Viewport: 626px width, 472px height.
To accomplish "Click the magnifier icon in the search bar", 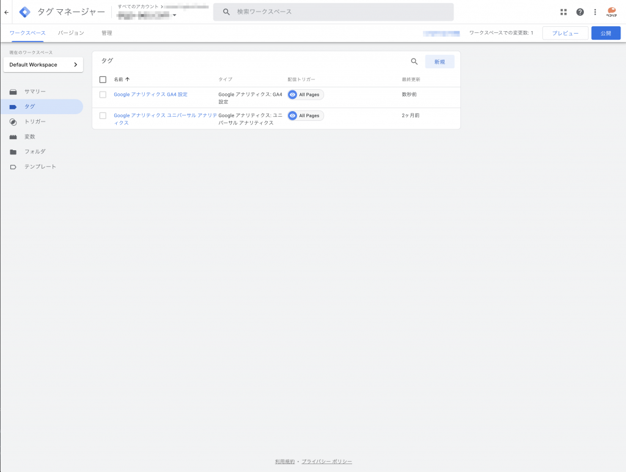I will (226, 12).
